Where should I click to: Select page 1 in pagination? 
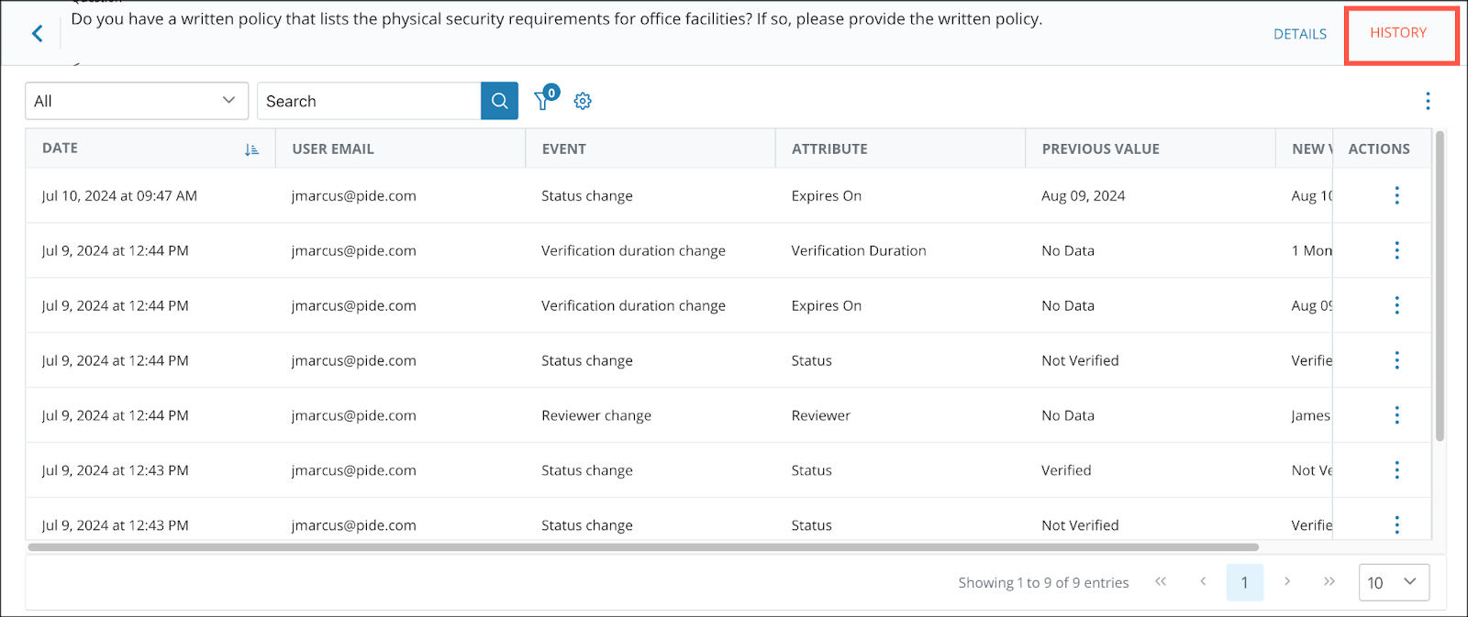coord(1245,582)
